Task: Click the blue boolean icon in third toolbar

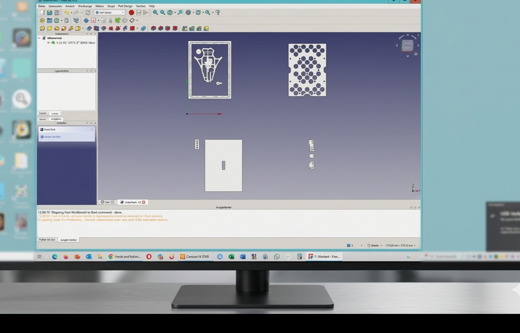Action: pos(143,28)
